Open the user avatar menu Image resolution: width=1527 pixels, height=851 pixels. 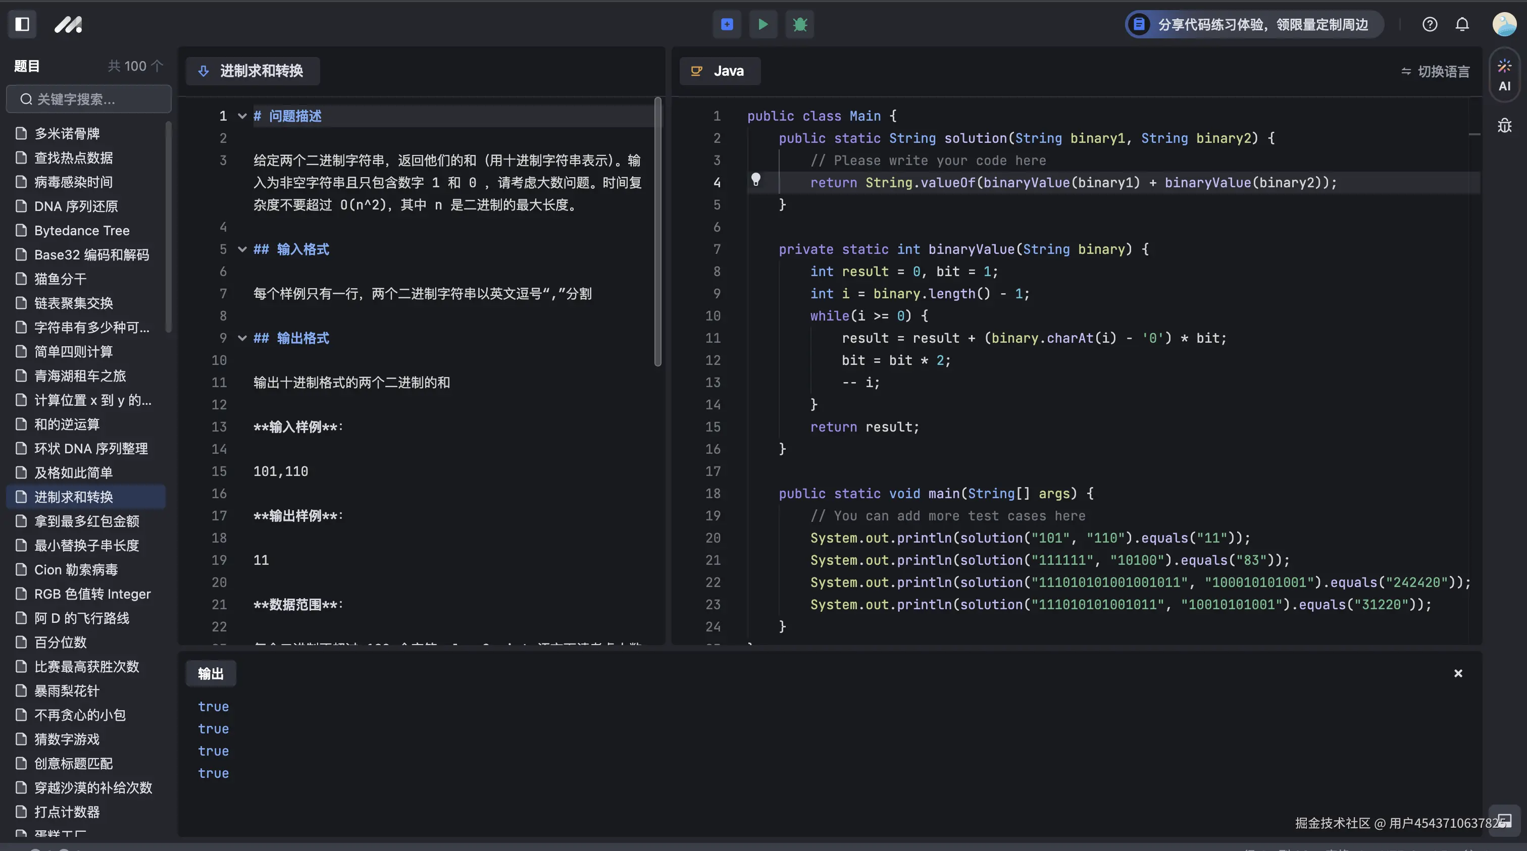(x=1503, y=24)
